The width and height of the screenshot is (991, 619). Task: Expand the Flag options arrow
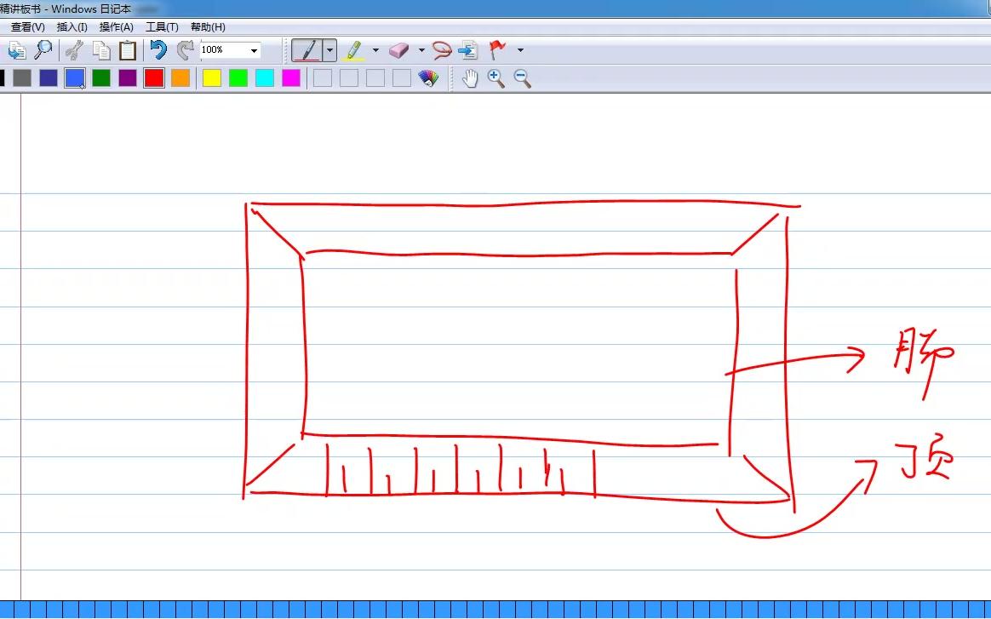coord(520,50)
